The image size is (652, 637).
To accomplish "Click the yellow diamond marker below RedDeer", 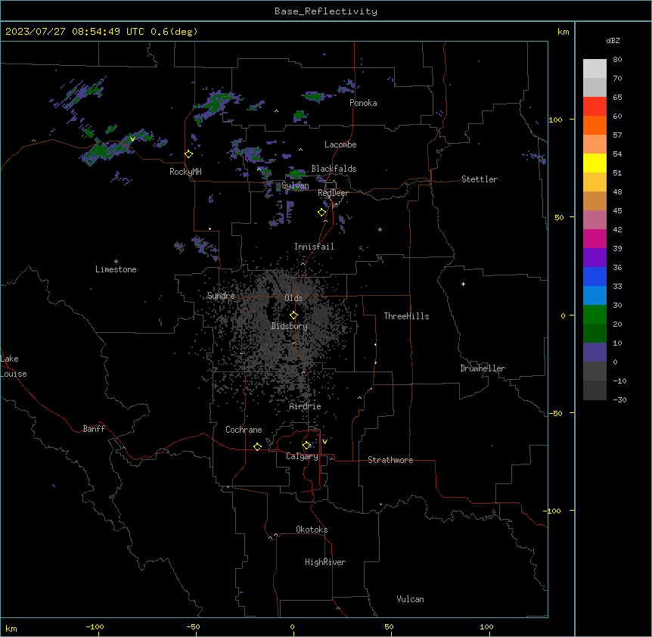I will coord(322,213).
